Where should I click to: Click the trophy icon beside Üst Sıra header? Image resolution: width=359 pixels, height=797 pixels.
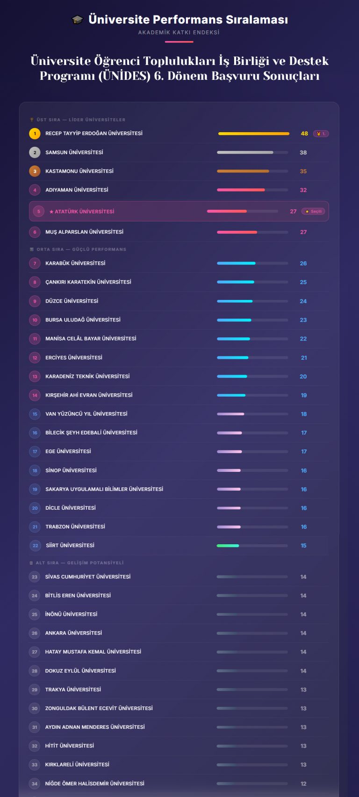tap(32, 120)
